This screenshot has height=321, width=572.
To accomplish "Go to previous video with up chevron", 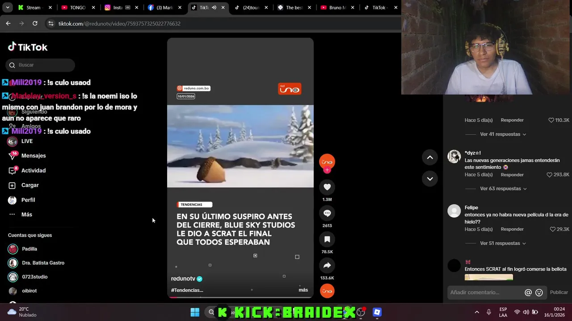I will point(430,157).
